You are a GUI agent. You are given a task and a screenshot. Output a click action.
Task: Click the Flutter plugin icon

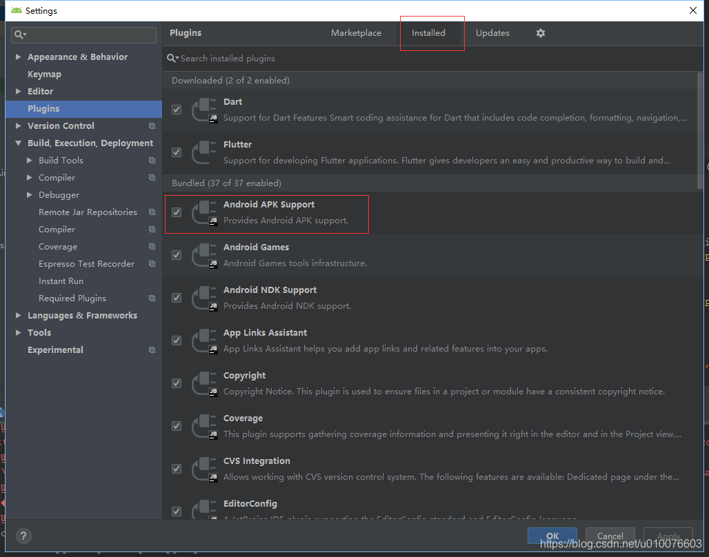[205, 152]
